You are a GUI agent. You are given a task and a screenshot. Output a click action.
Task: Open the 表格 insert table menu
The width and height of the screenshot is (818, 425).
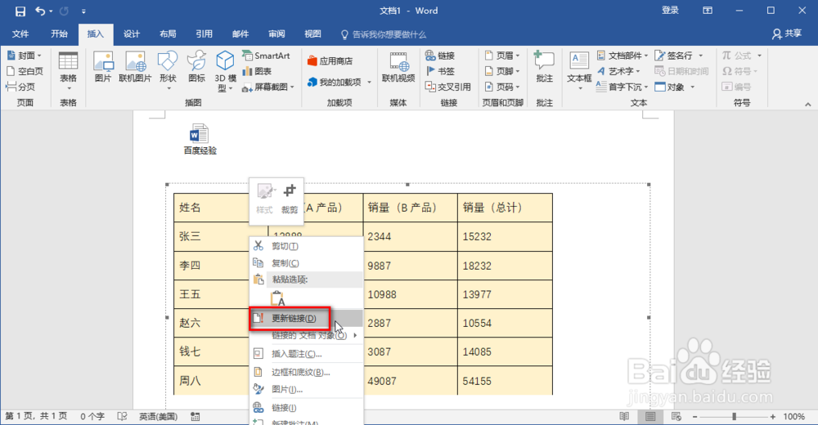(69, 71)
